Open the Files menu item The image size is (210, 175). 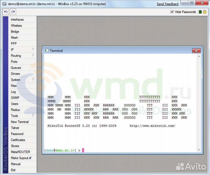pos(22,86)
